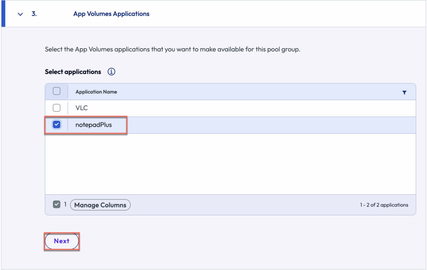Select the VLC application name
The height and width of the screenshot is (270, 427).
(82, 108)
